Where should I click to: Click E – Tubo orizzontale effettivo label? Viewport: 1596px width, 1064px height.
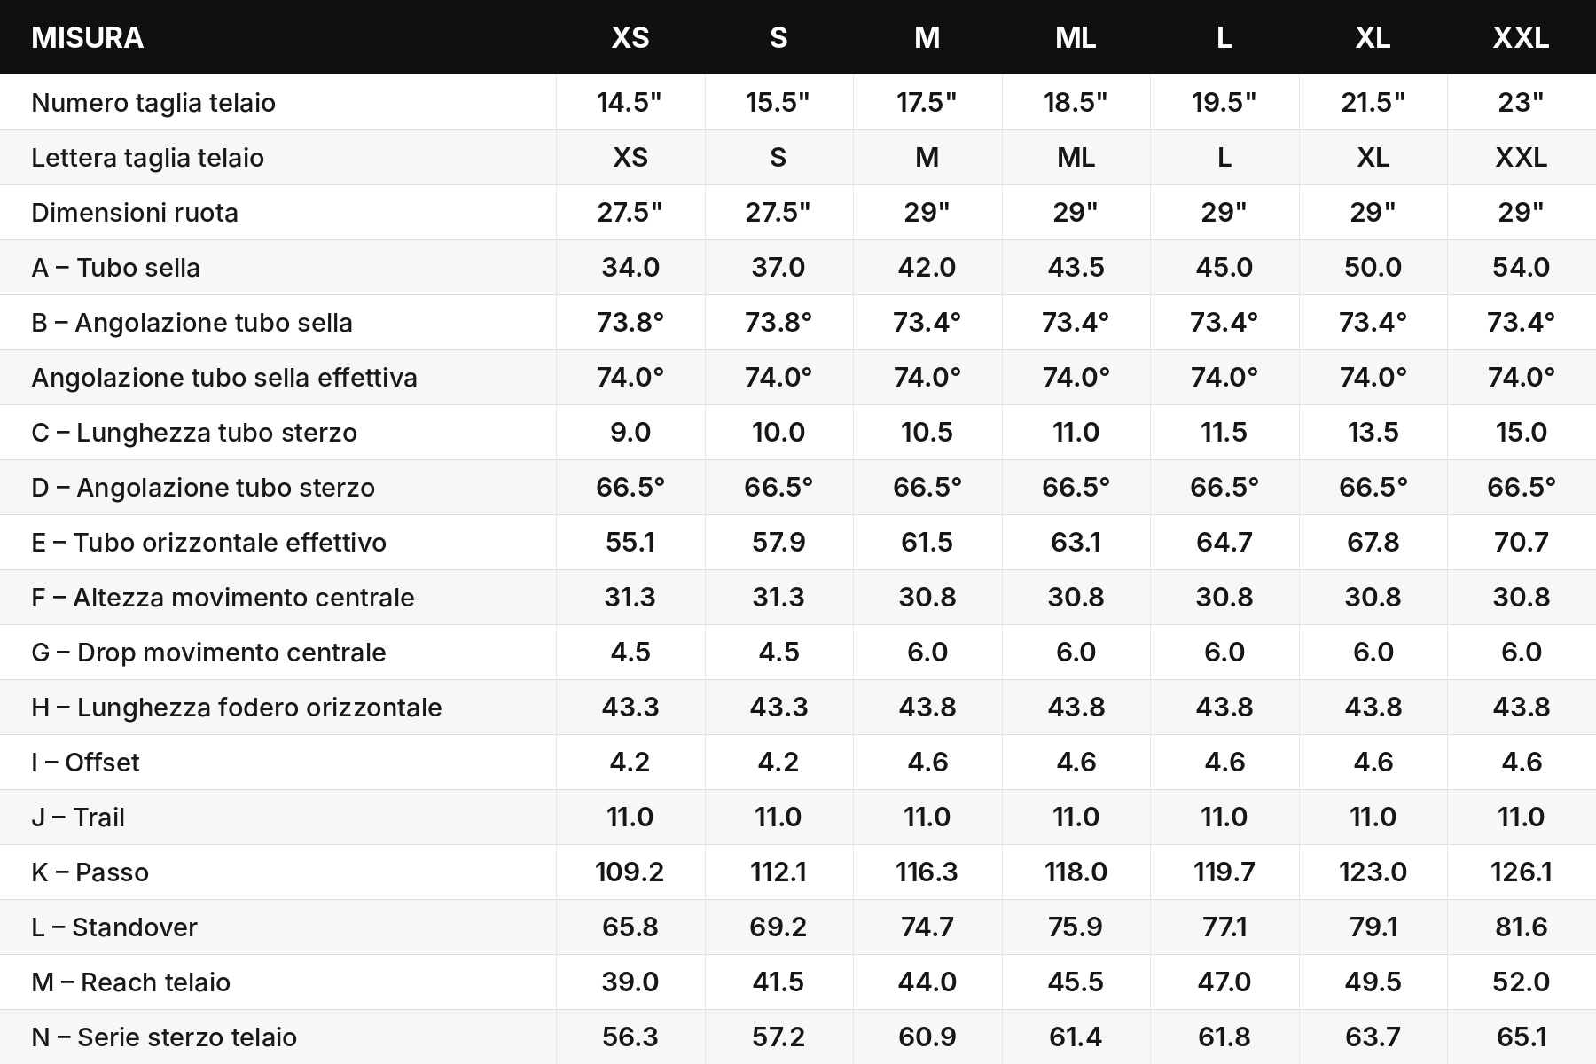pyautogui.click(x=209, y=543)
